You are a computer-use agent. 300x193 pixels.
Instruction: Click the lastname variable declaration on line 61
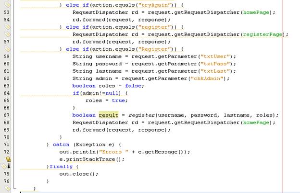click(x=109, y=71)
